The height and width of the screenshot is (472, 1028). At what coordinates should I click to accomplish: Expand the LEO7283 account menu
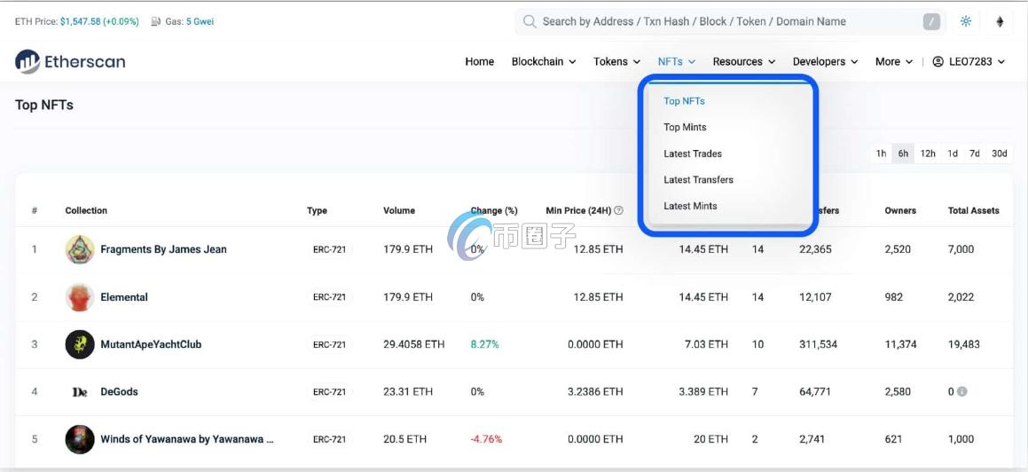969,61
